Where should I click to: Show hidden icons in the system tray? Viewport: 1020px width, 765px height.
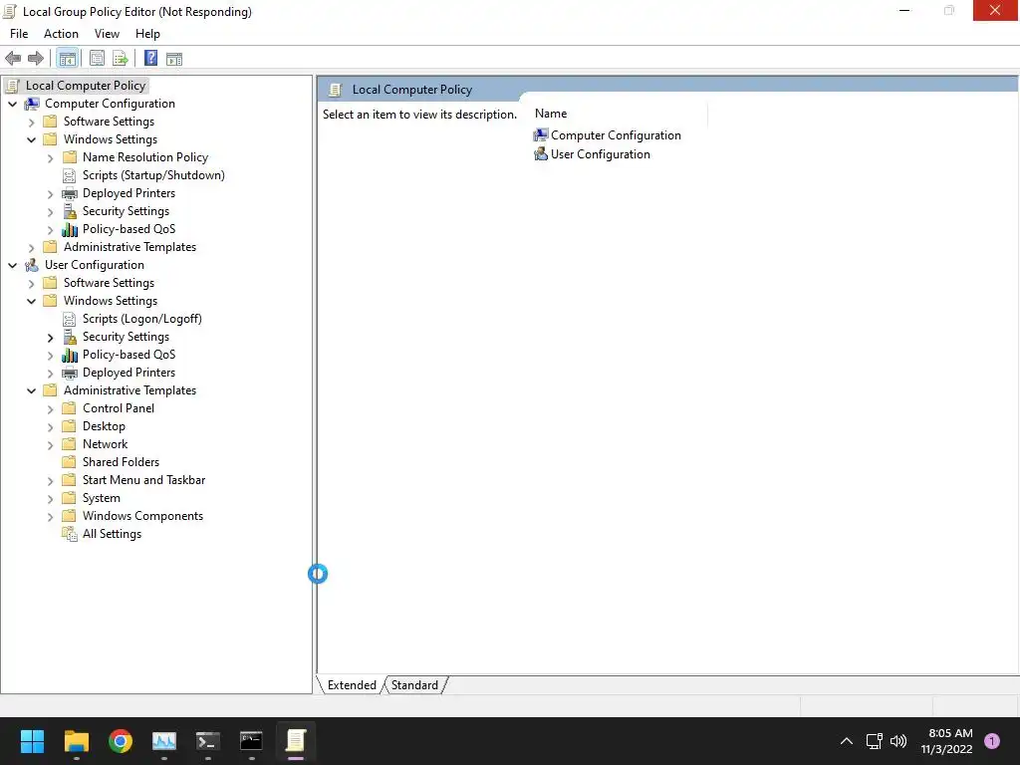pos(847,741)
